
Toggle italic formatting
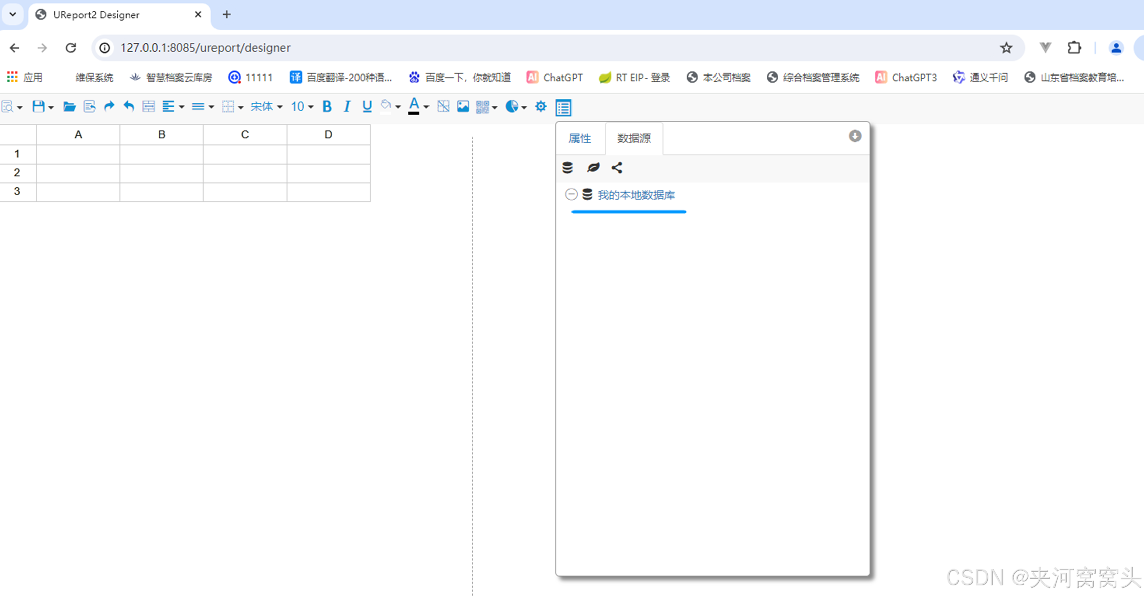click(347, 106)
